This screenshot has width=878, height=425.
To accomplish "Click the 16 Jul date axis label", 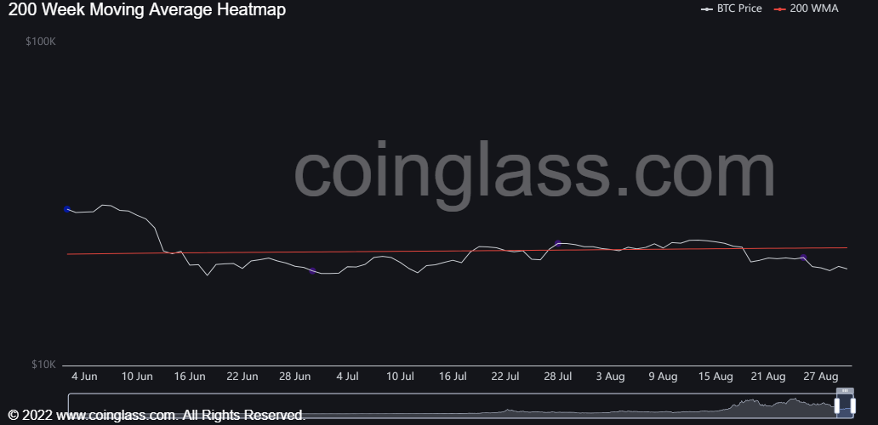I will [x=453, y=376].
